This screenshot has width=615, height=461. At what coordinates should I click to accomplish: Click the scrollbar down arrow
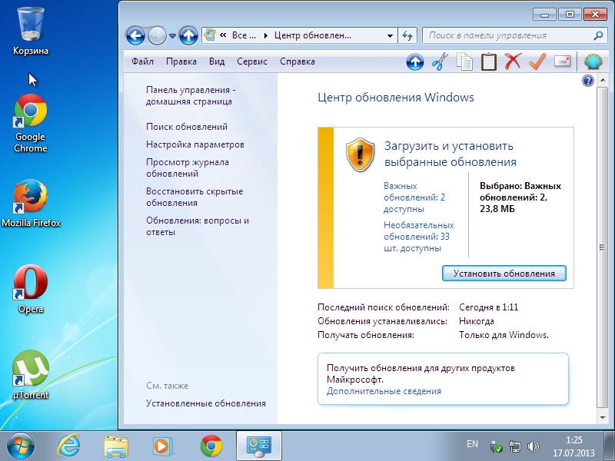tap(603, 418)
